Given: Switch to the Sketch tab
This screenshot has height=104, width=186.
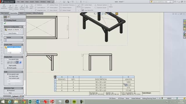Looking at the screenshot, I should [22, 13].
